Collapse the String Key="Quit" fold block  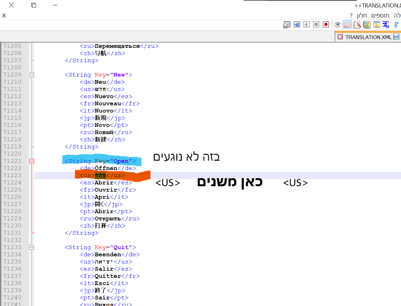click(32, 248)
